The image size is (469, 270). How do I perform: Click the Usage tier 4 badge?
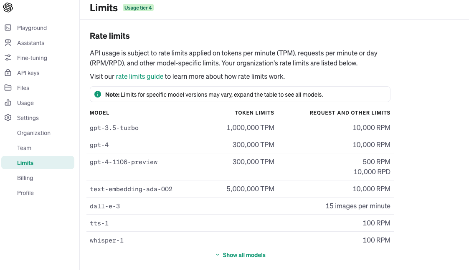pos(138,8)
